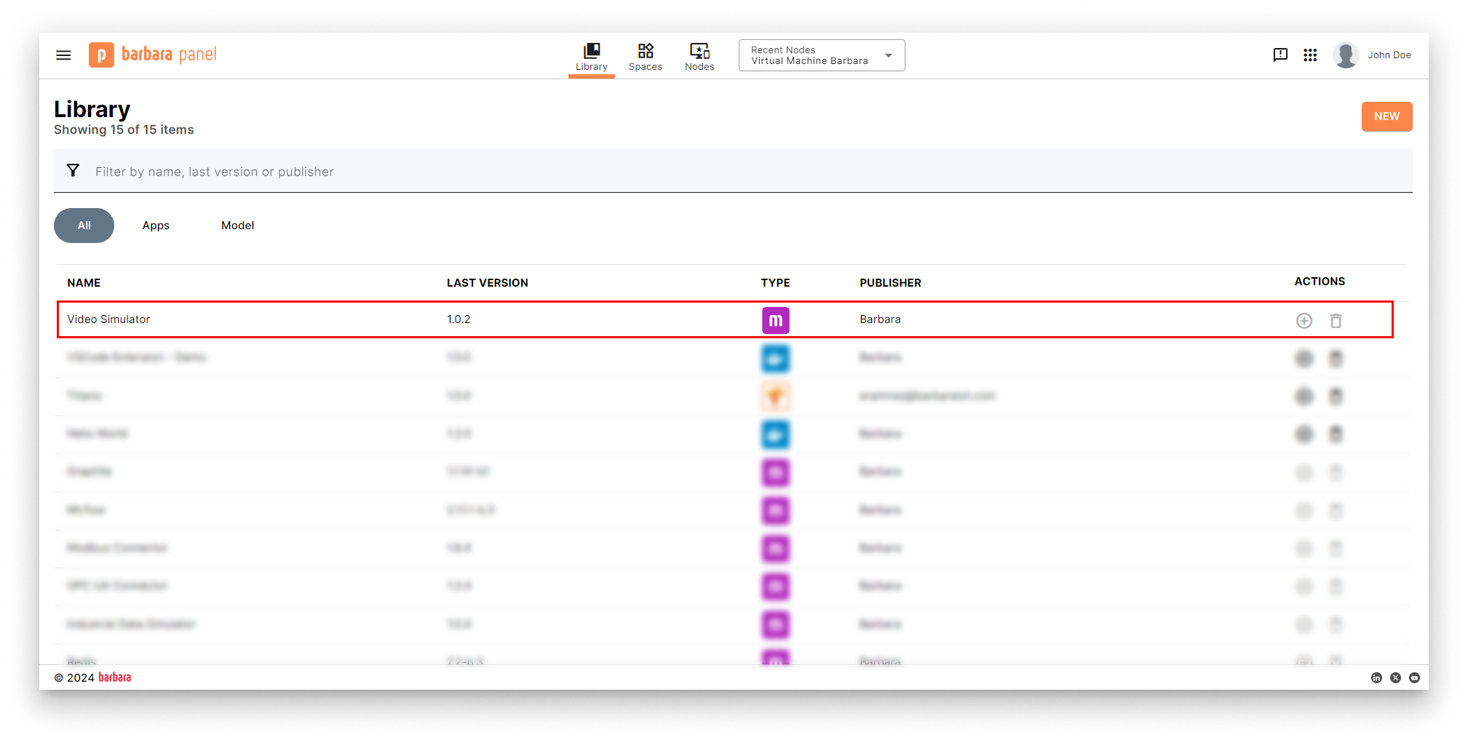1468x737 pixels.
Task: Click Video Simulator's purple type icon
Action: (x=775, y=320)
